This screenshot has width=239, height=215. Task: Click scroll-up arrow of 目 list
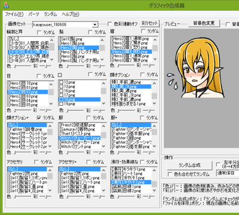coord(51,84)
